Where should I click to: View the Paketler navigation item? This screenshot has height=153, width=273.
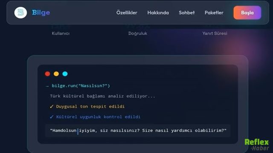[x=214, y=13]
